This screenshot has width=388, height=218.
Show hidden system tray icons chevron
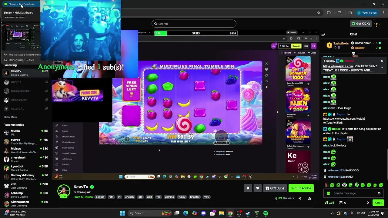(332, 213)
